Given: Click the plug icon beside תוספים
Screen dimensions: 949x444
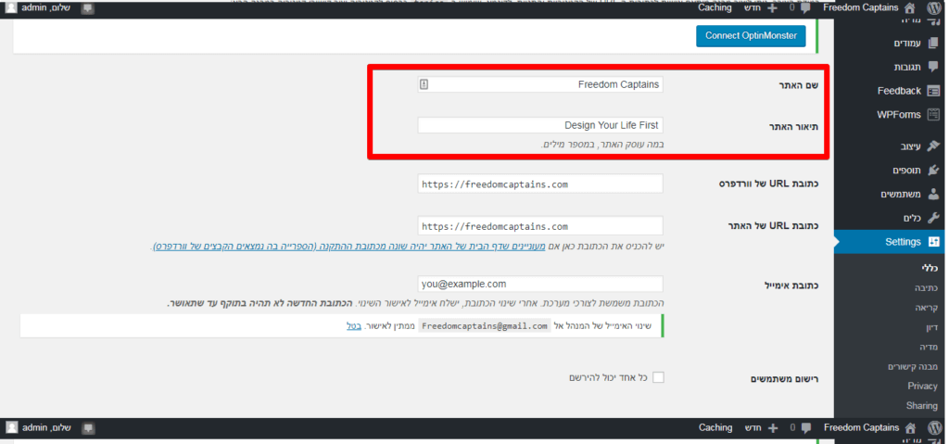Looking at the screenshot, I should (933, 171).
